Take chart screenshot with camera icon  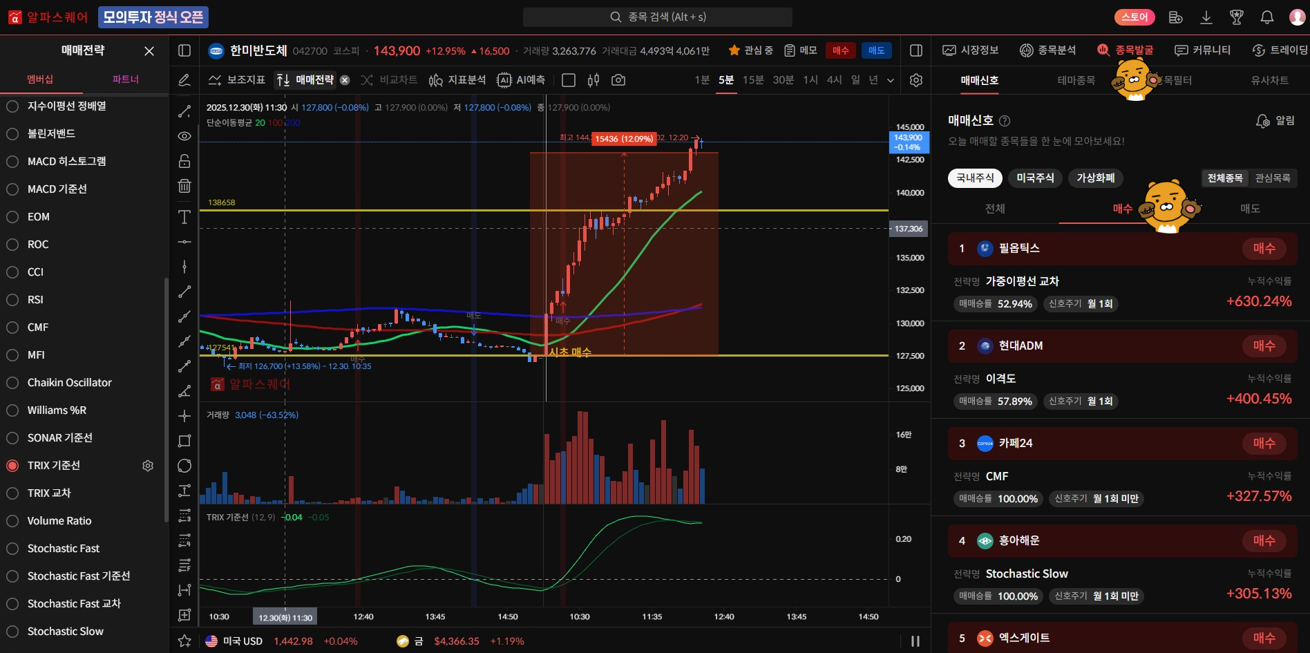618,80
